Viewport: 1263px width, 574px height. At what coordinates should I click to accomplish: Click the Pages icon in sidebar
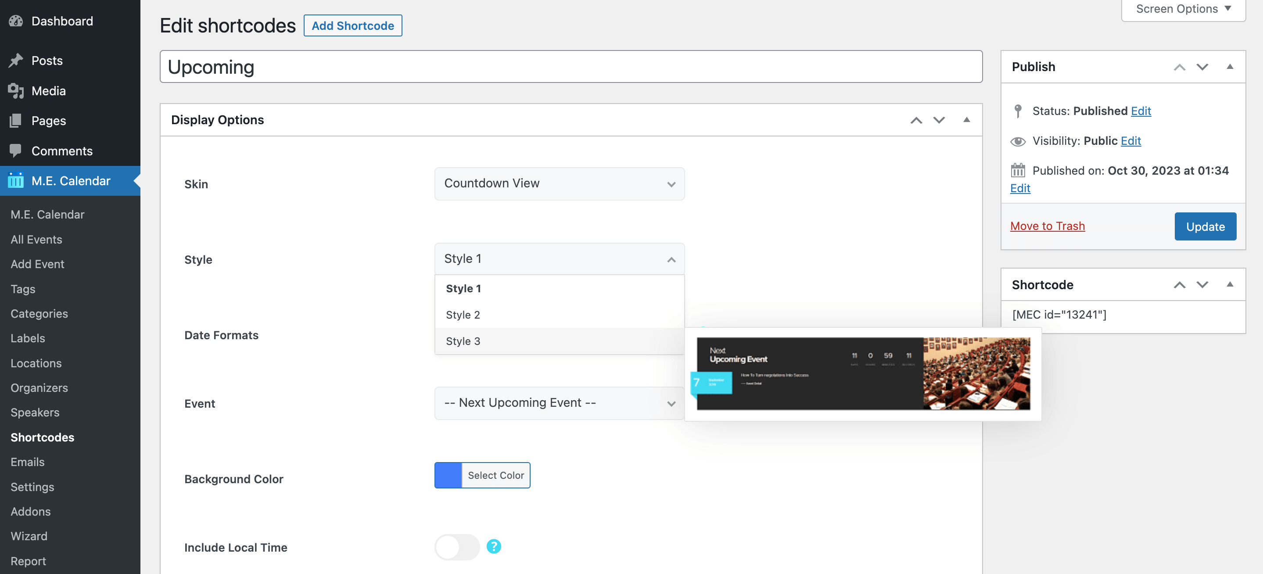click(16, 121)
